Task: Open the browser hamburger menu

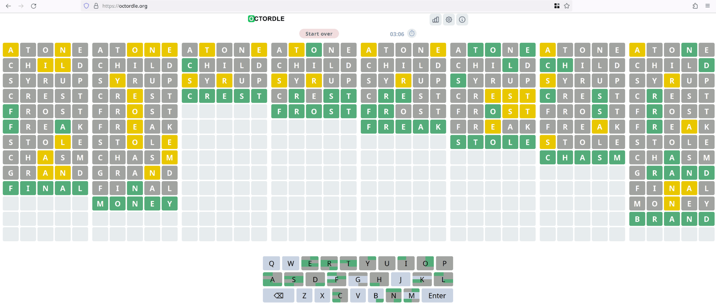Action: point(708,6)
